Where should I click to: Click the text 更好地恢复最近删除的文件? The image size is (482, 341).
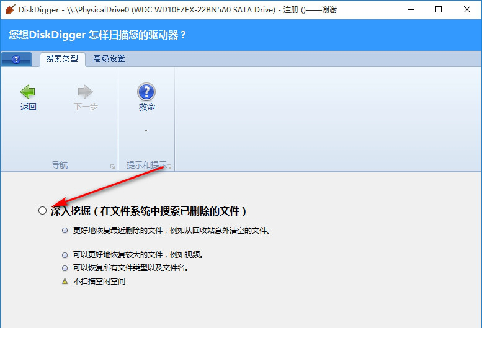(118, 231)
